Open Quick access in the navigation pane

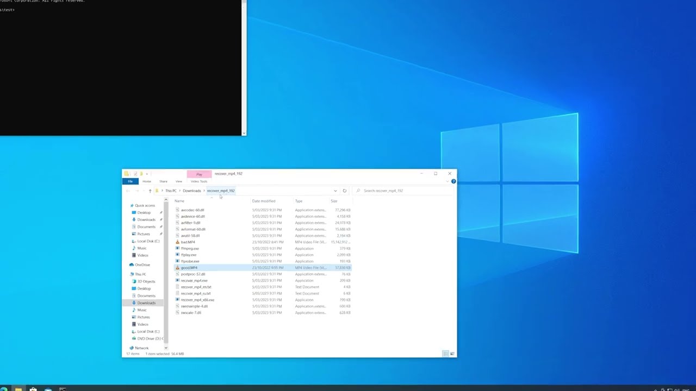click(x=145, y=206)
